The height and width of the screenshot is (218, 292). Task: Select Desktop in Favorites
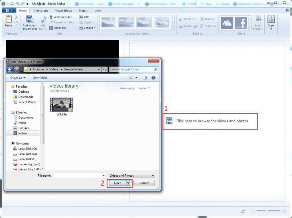(24, 92)
